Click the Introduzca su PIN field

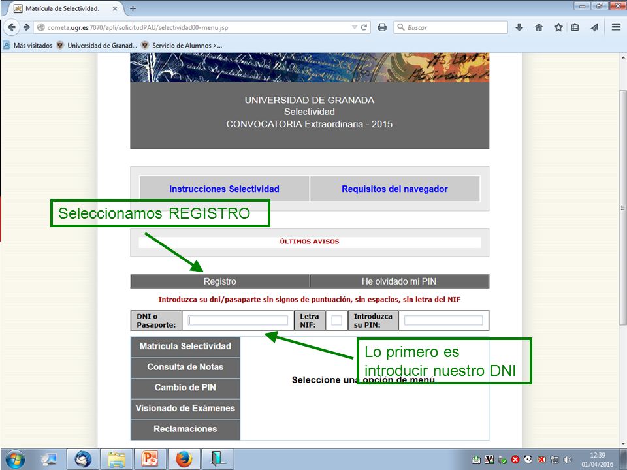pyautogui.click(x=443, y=321)
